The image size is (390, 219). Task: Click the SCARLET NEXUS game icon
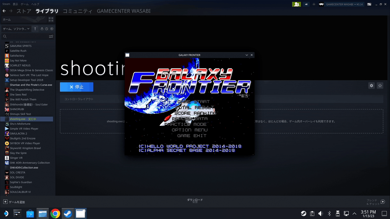(x=7, y=65)
